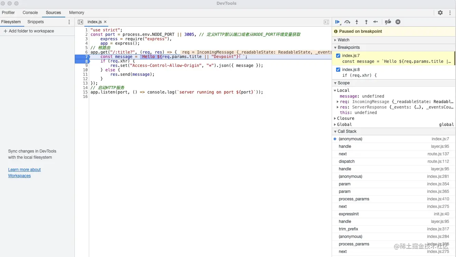Resume script execution in debugger toolbar
456x257 pixels.
pos(338,22)
